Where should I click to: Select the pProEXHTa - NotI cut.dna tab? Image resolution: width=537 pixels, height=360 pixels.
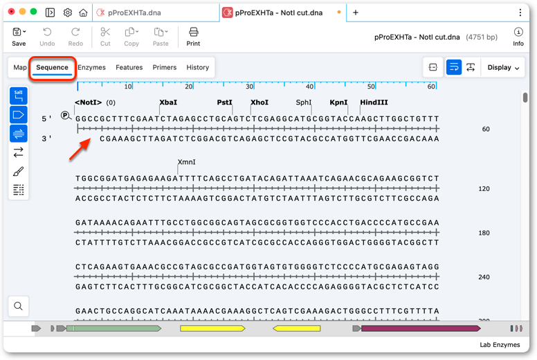click(x=283, y=12)
